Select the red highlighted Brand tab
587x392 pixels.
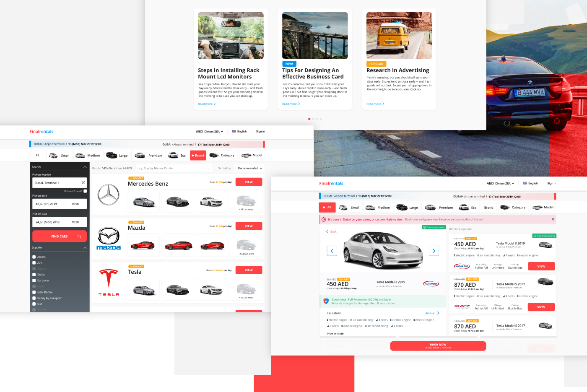198,156
